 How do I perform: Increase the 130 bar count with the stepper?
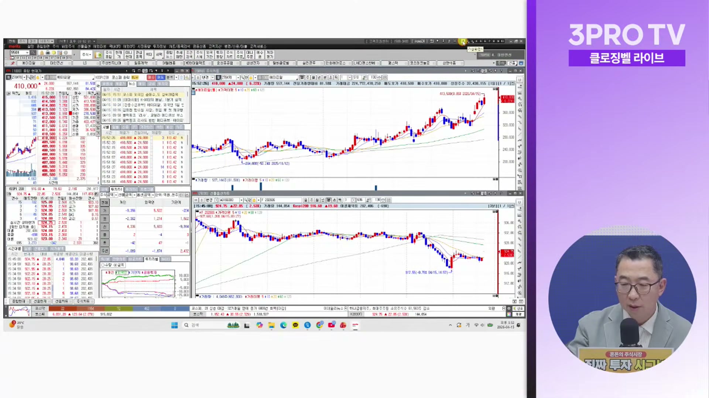[x=380, y=76]
